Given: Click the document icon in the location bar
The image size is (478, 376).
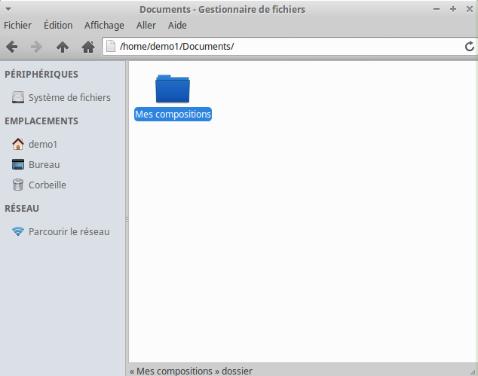Looking at the screenshot, I should (111, 47).
